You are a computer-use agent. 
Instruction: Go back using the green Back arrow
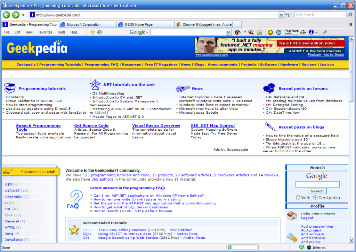(x=6, y=15)
